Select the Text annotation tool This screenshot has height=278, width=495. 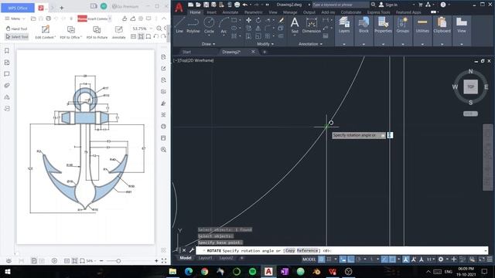tap(295, 25)
